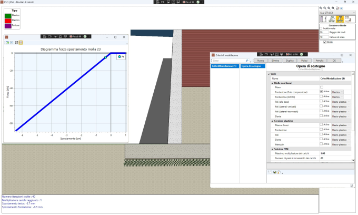Click the purple Rottura legend swatch
This screenshot has height=215, width=358.
[x=8, y=26]
